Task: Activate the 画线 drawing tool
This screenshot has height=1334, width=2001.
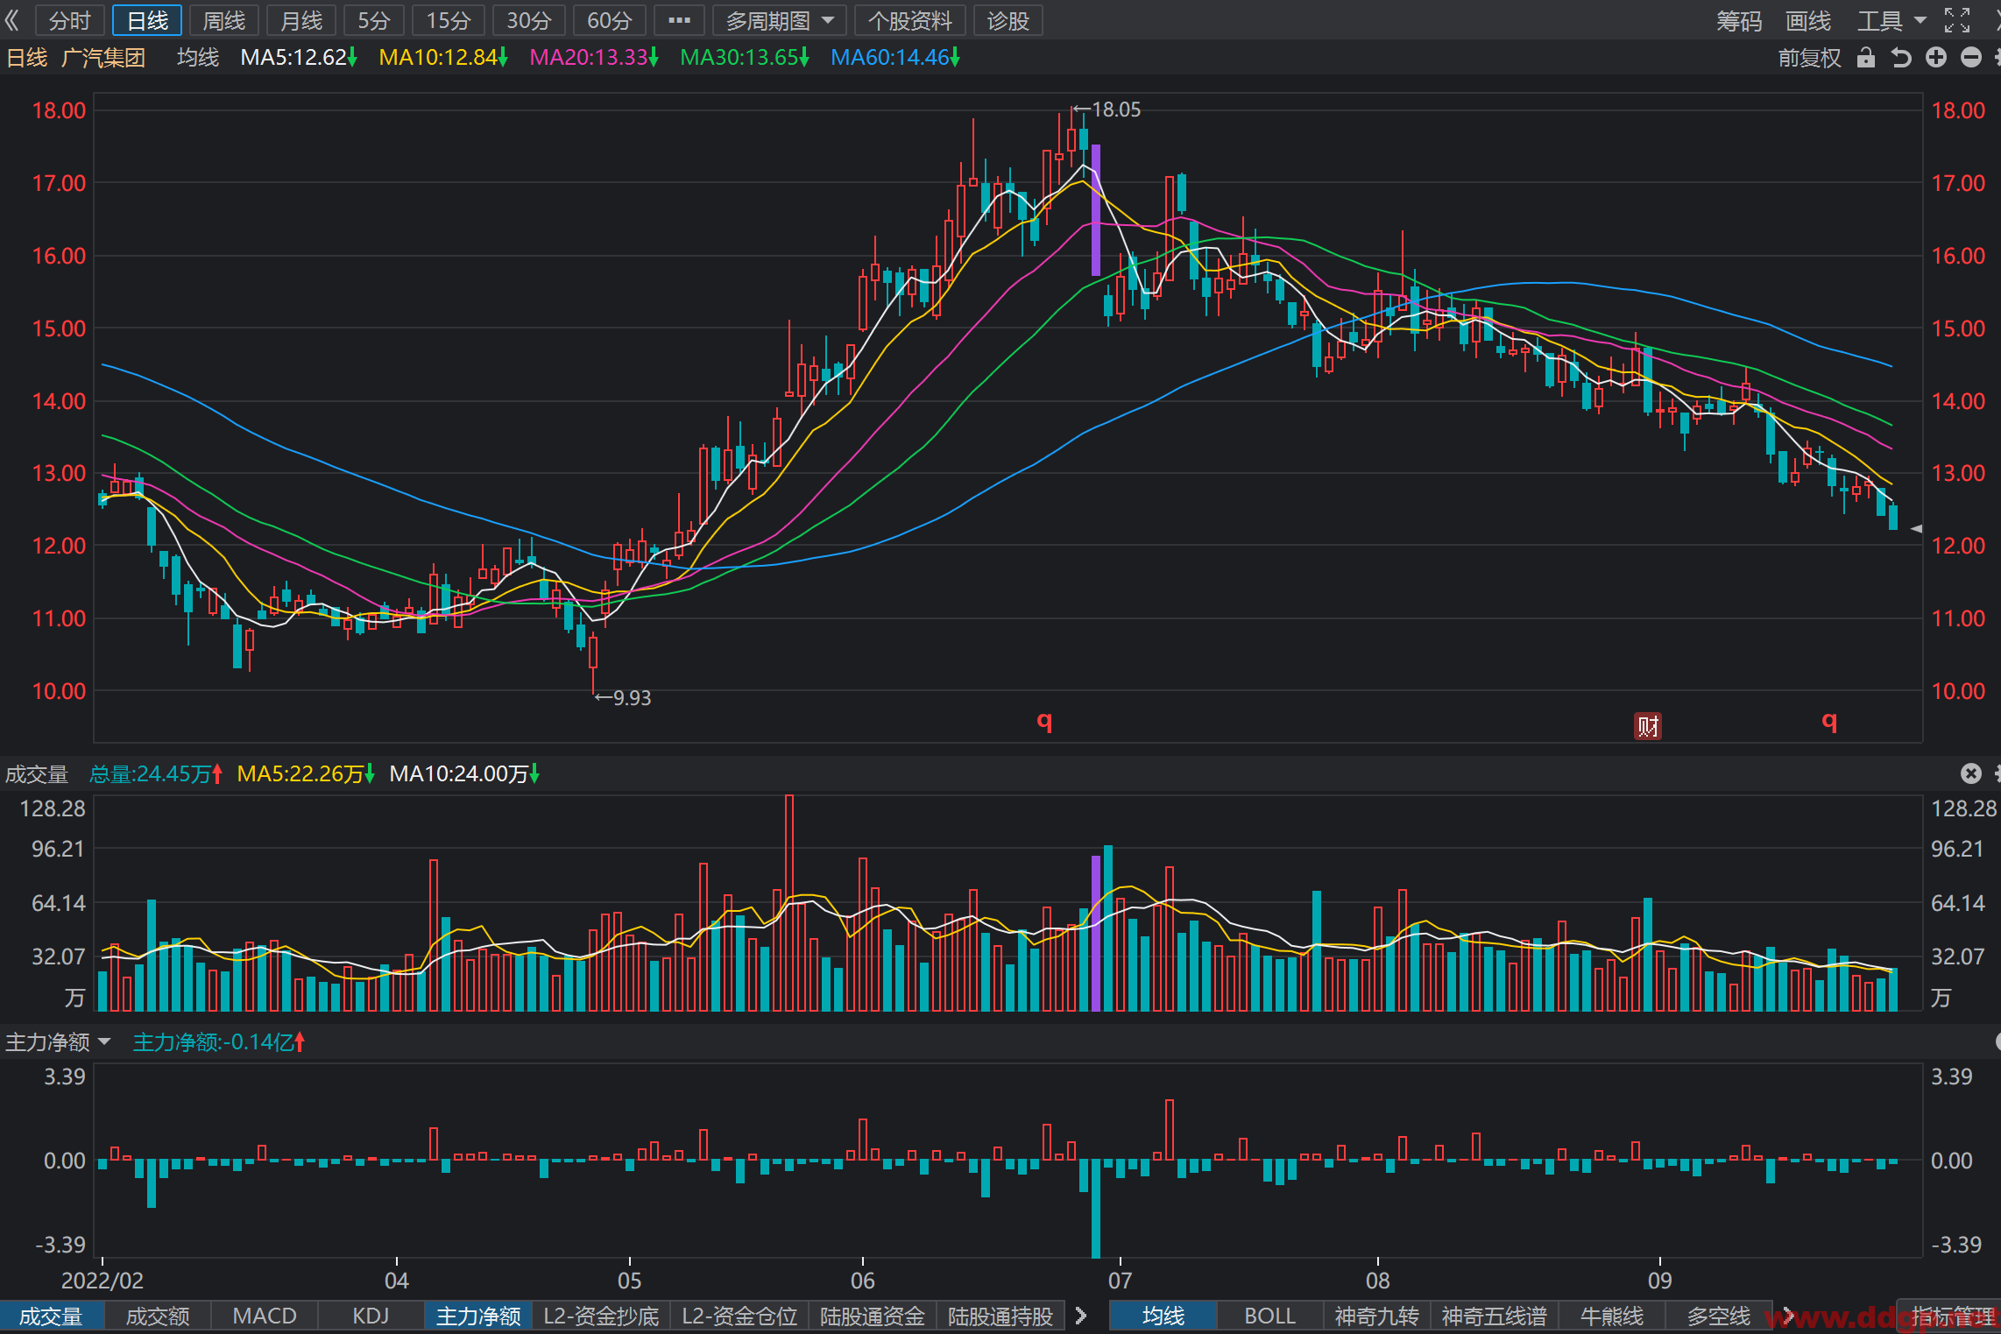Action: [x=1808, y=20]
